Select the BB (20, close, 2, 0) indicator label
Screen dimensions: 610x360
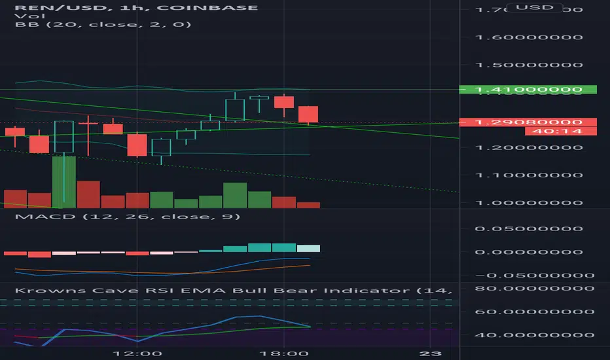[103, 24]
